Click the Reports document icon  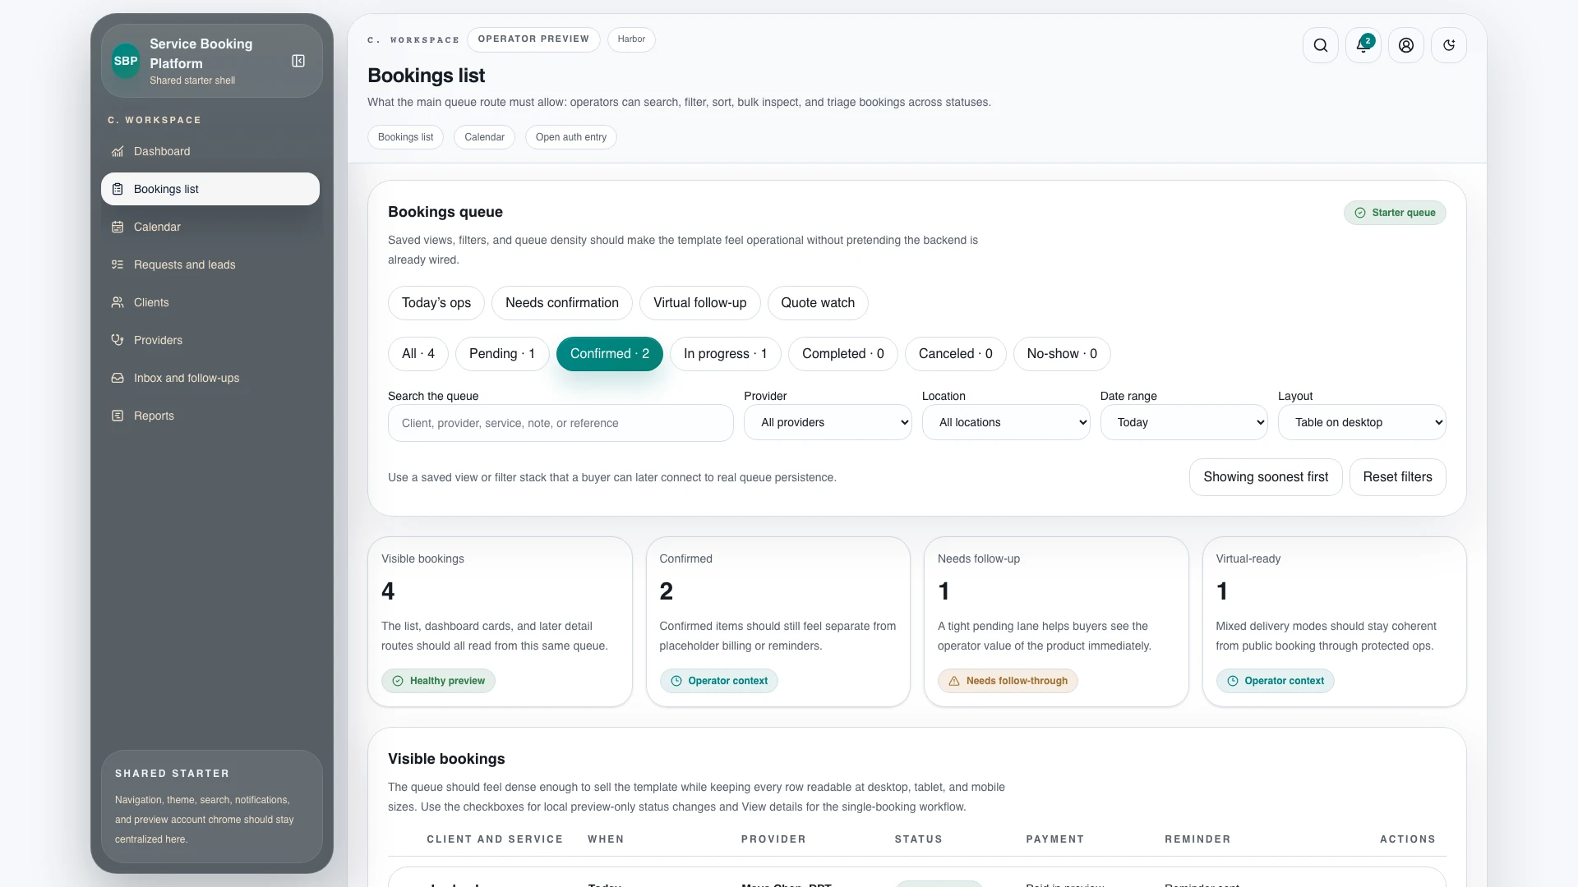click(118, 416)
